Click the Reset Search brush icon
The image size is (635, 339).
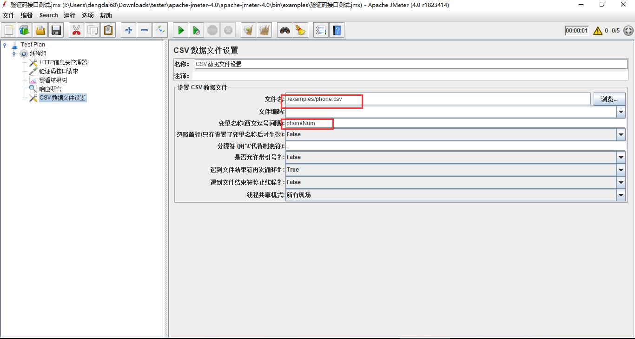[x=301, y=31]
